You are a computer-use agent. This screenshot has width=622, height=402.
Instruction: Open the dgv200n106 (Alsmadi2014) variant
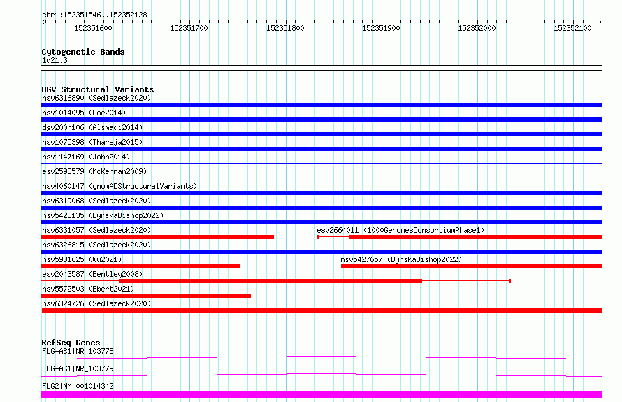92,127
